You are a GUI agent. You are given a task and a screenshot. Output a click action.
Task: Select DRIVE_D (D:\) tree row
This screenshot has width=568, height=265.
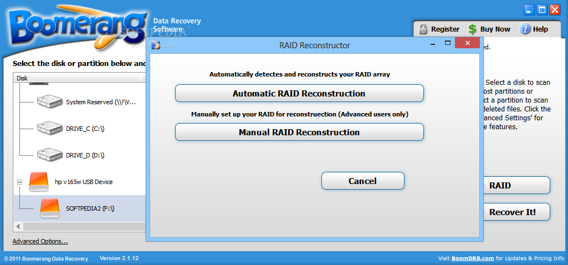[x=80, y=155]
